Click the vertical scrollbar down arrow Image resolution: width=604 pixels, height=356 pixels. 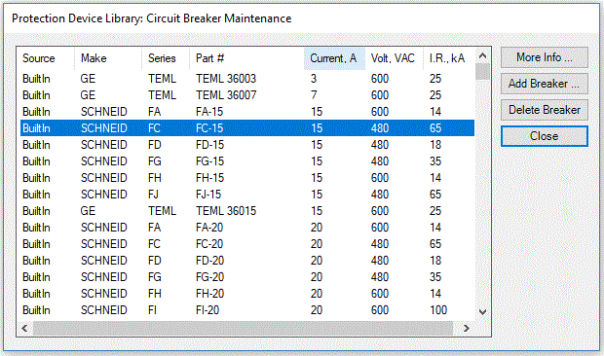482,312
